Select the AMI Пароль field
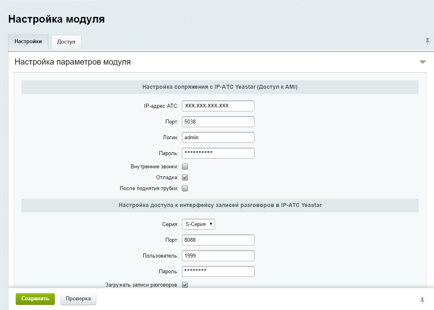Image resolution: width=434 pixels, height=310 pixels. tap(218, 153)
